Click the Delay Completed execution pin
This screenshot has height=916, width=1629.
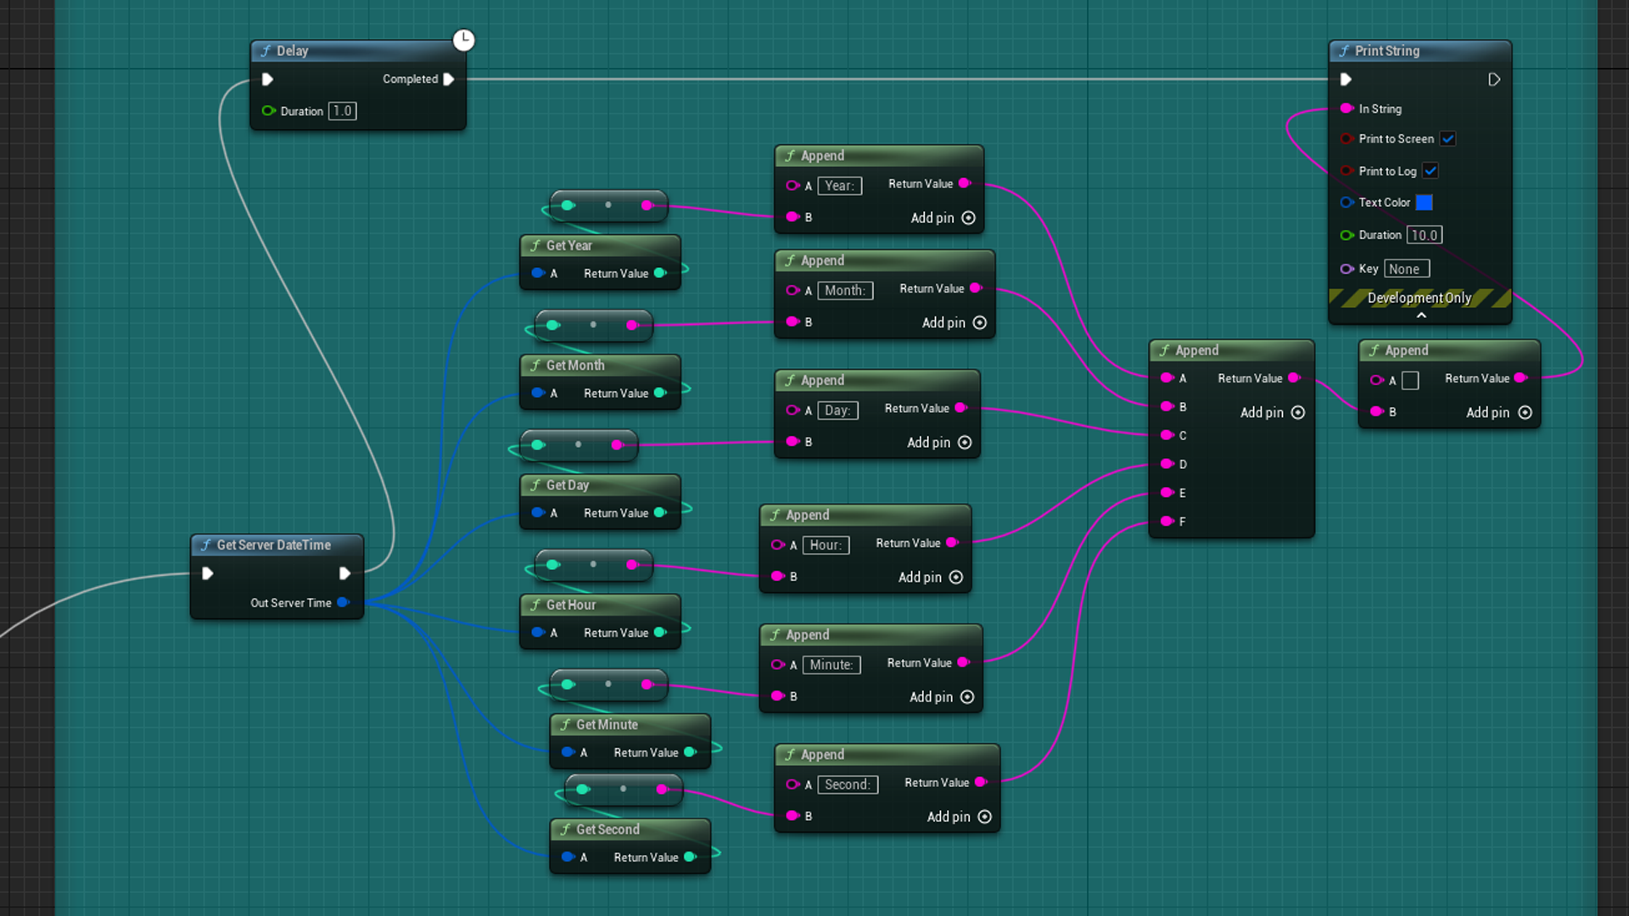pos(449,79)
